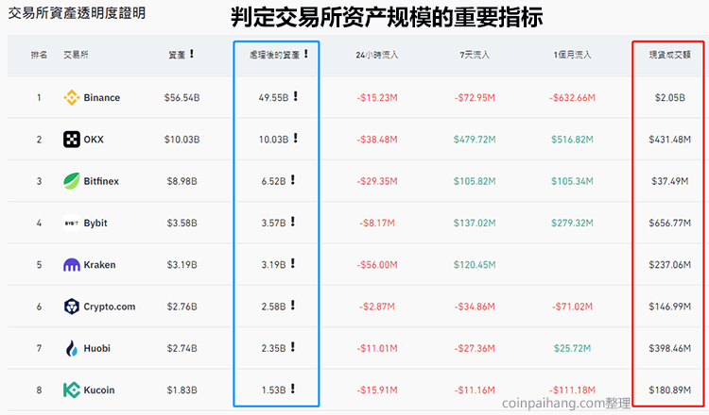Click the Binance logo icon
The width and height of the screenshot is (709, 415).
click(x=72, y=97)
